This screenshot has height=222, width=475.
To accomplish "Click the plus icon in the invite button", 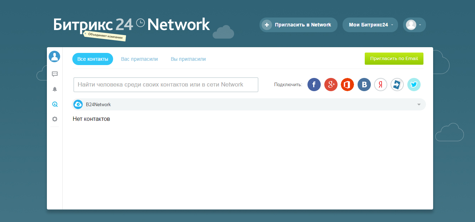I will (267, 25).
